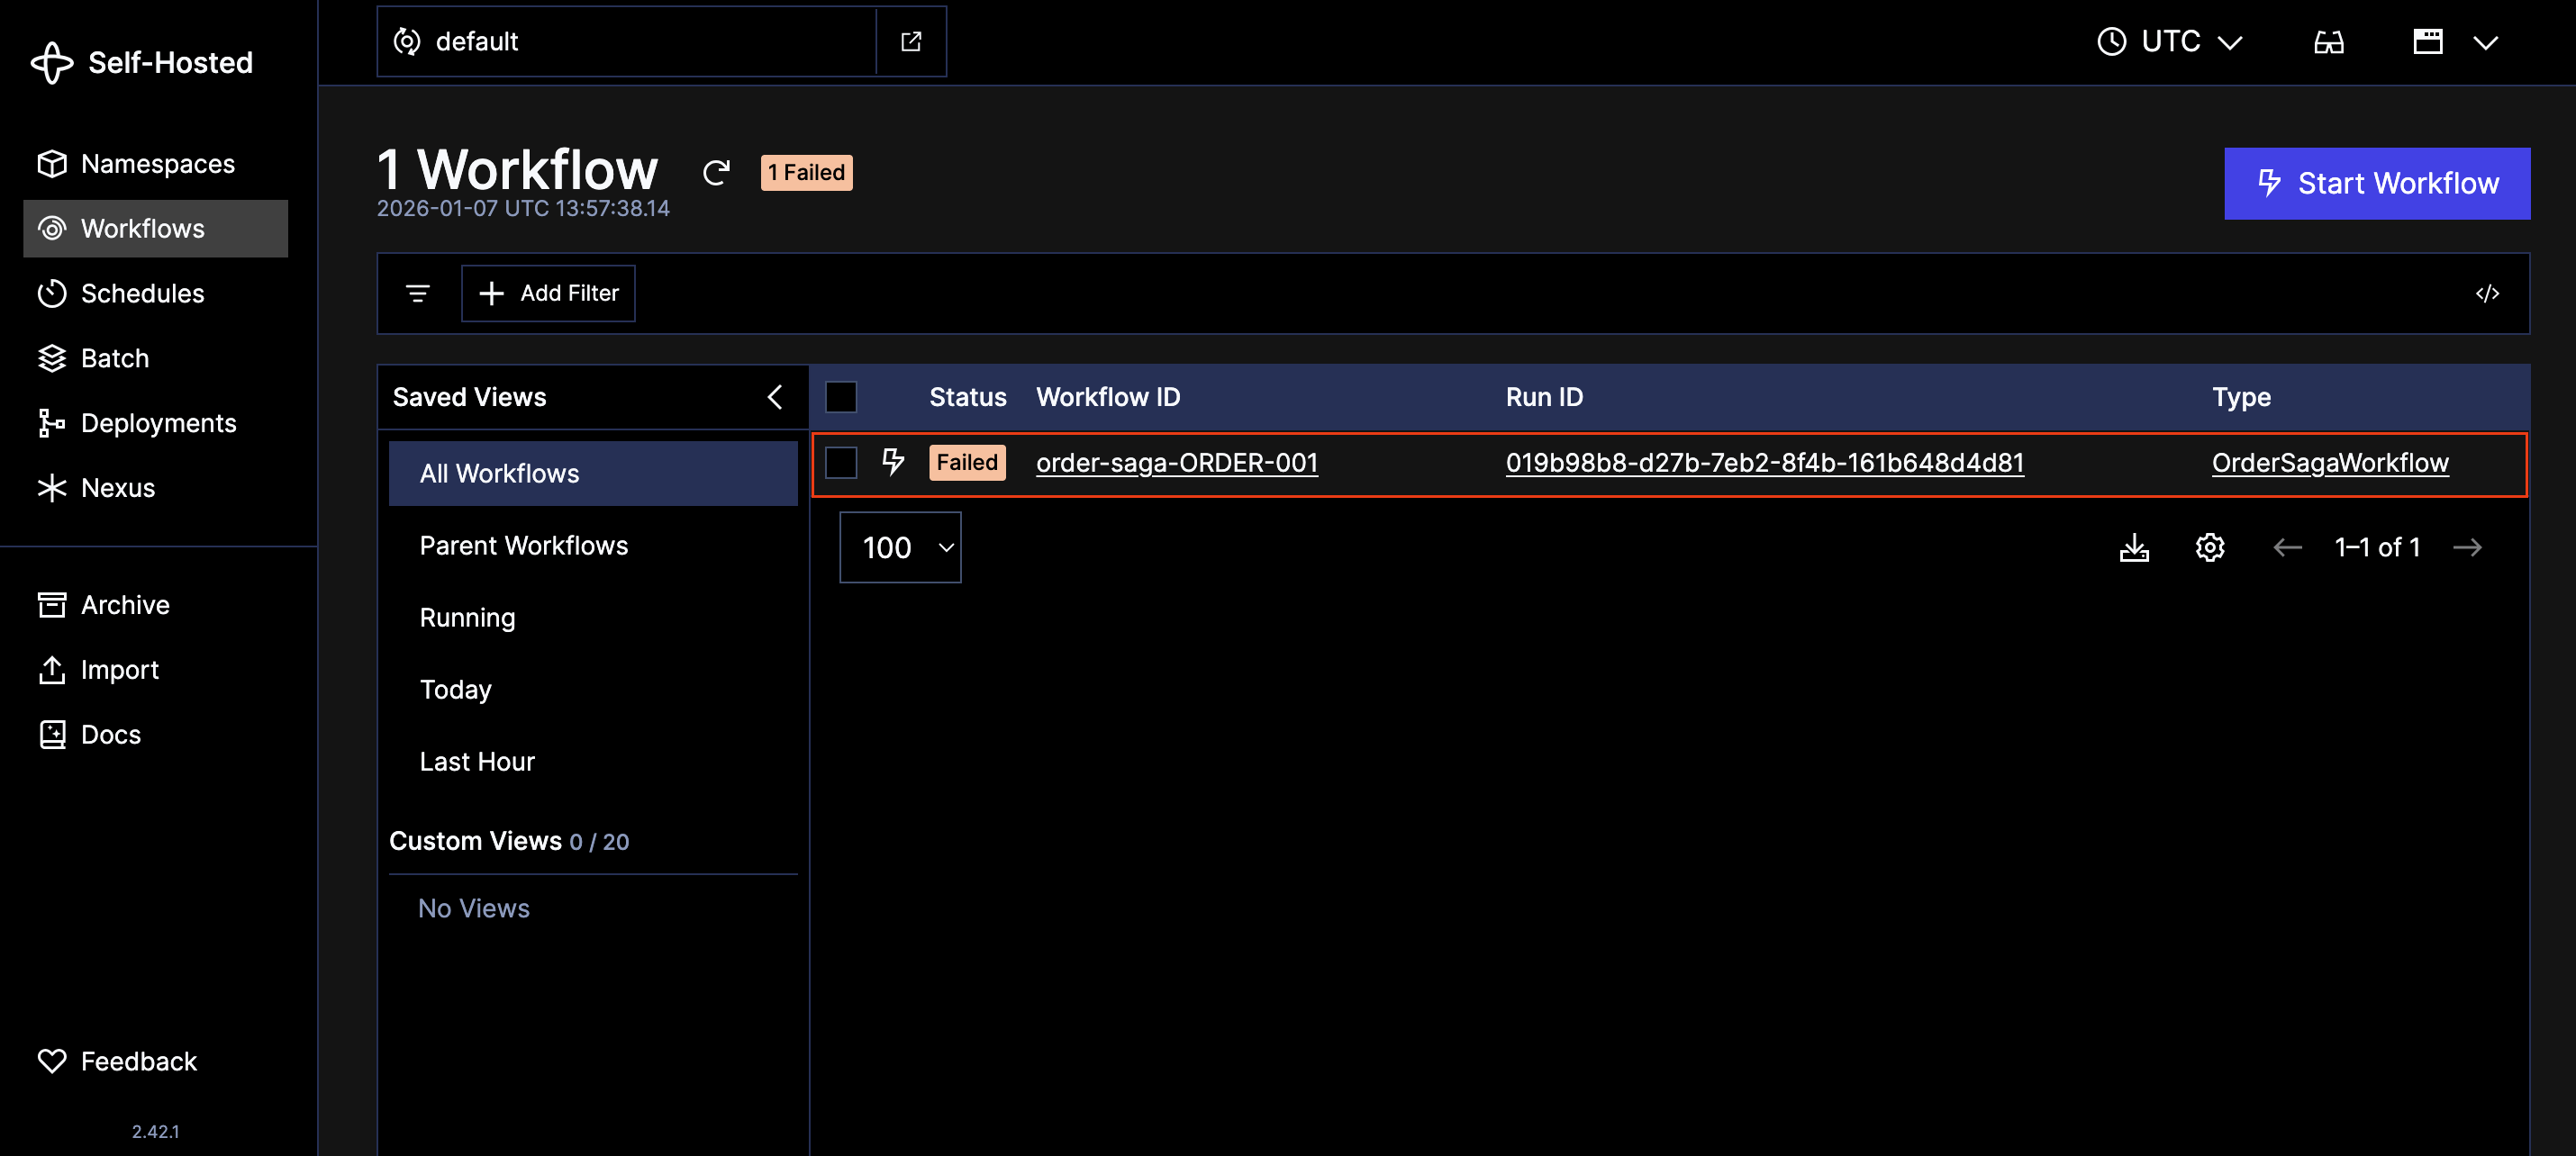
Task: Collapse the Saved Views panel
Action: tap(774, 396)
